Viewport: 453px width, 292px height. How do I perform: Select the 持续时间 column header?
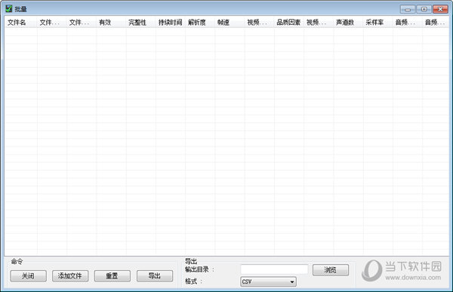point(171,22)
